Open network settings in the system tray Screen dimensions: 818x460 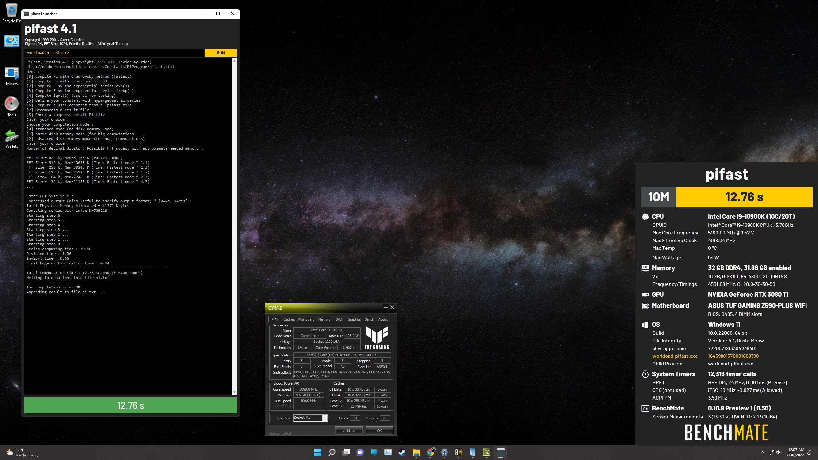771,452
